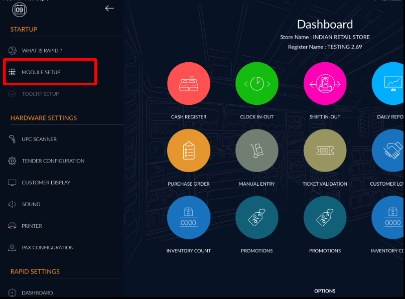Open What Is Rapid? from Startup
Image resolution: width=405 pixels, height=299 pixels.
point(42,51)
